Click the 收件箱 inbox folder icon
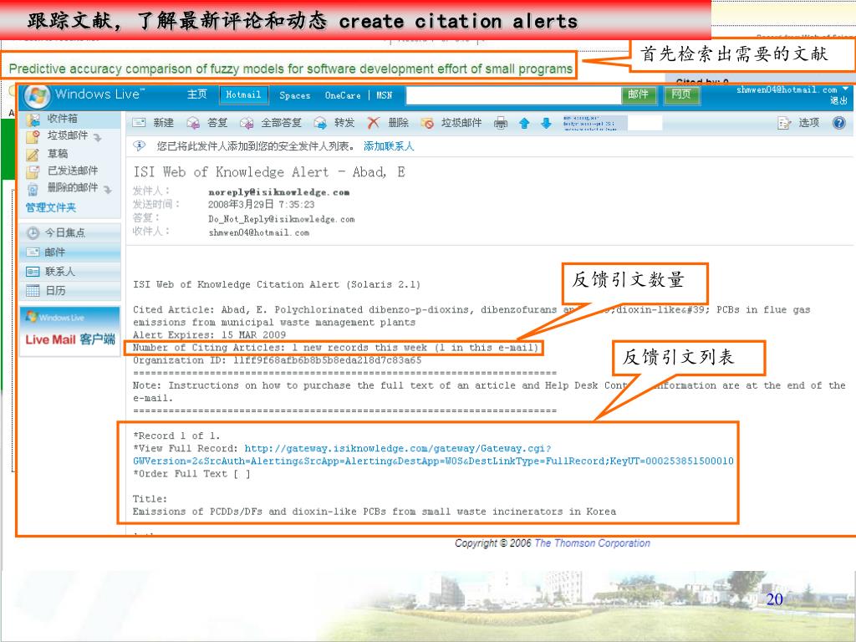Viewport: 856px width, 642px height. coord(33,119)
